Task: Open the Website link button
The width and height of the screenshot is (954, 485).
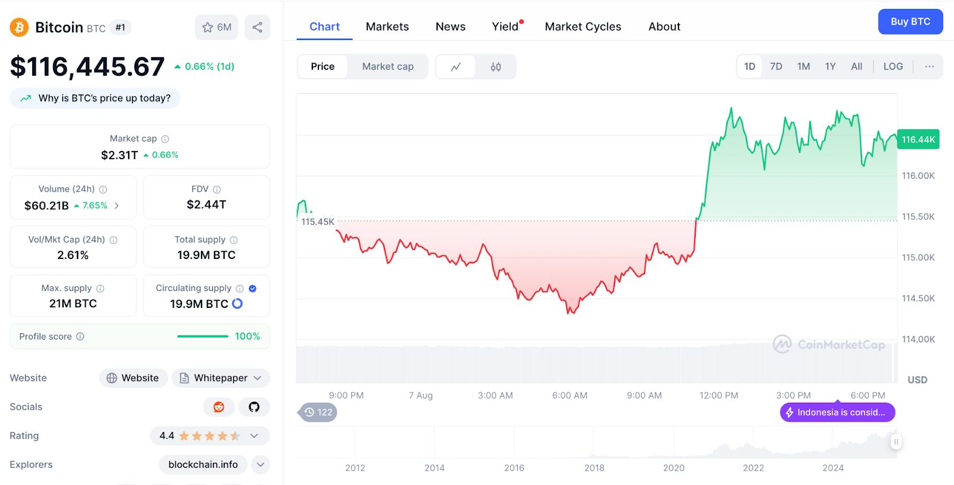Action: [132, 378]
